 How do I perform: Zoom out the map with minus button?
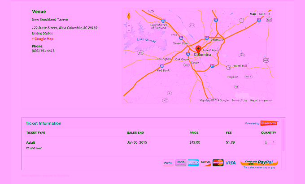click(x=129, y=30)
